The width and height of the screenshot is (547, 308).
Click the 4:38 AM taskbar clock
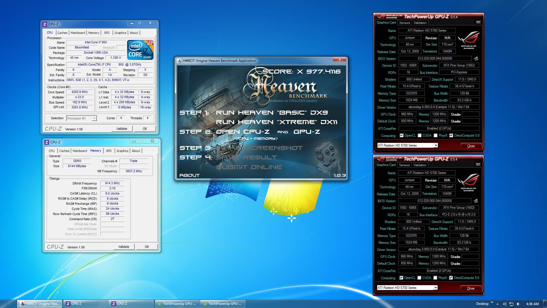(x=532, y=304)
